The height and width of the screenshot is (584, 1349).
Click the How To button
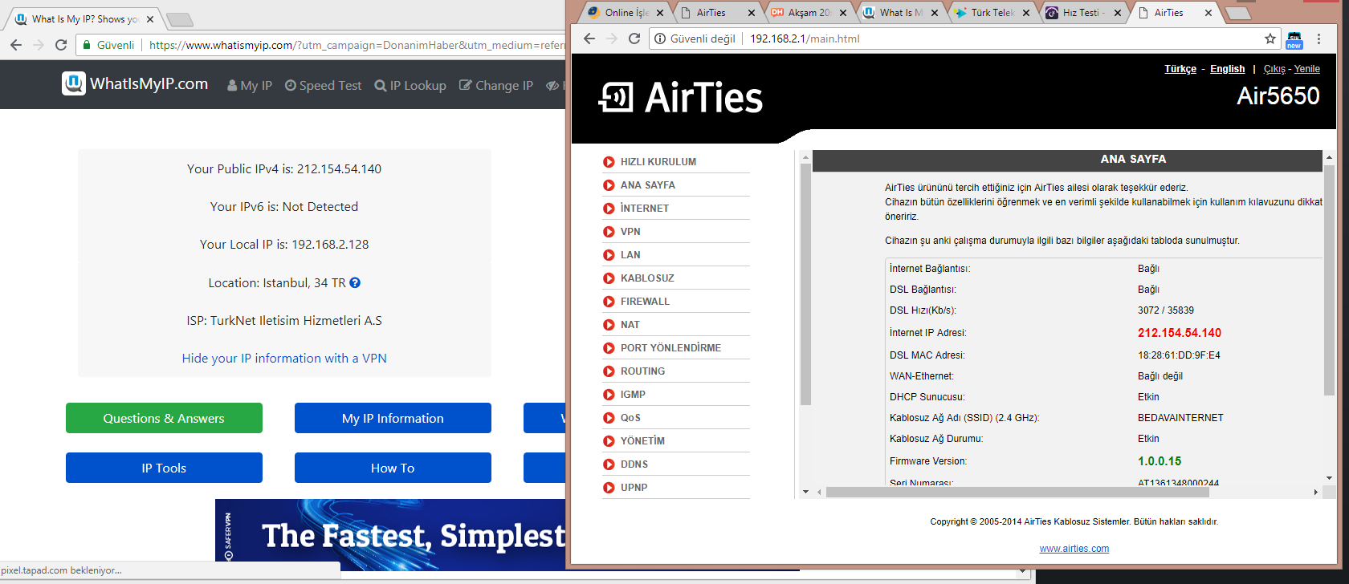click(x=393, y=468)
